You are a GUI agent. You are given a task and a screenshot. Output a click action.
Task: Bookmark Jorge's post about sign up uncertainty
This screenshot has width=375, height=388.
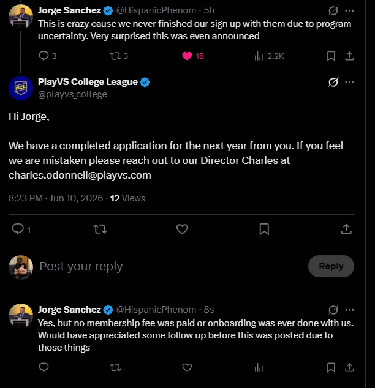click(331, 56)
